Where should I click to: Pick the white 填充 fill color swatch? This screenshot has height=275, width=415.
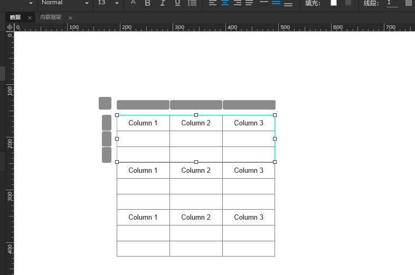(334, 3)
